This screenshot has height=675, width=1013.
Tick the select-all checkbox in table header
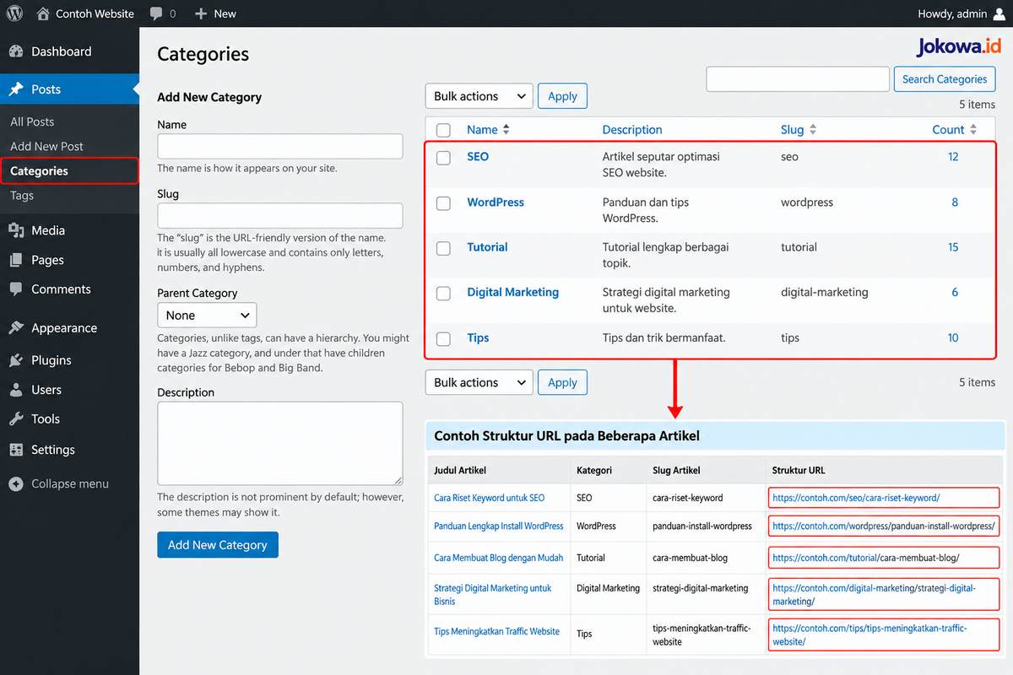pyautogui.click(x=443, y=130)
